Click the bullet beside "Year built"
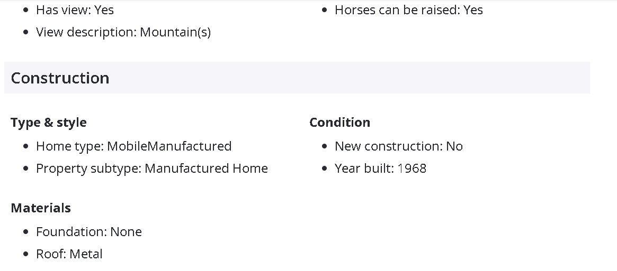The image size is (617, 271). [x=325, y=169]
